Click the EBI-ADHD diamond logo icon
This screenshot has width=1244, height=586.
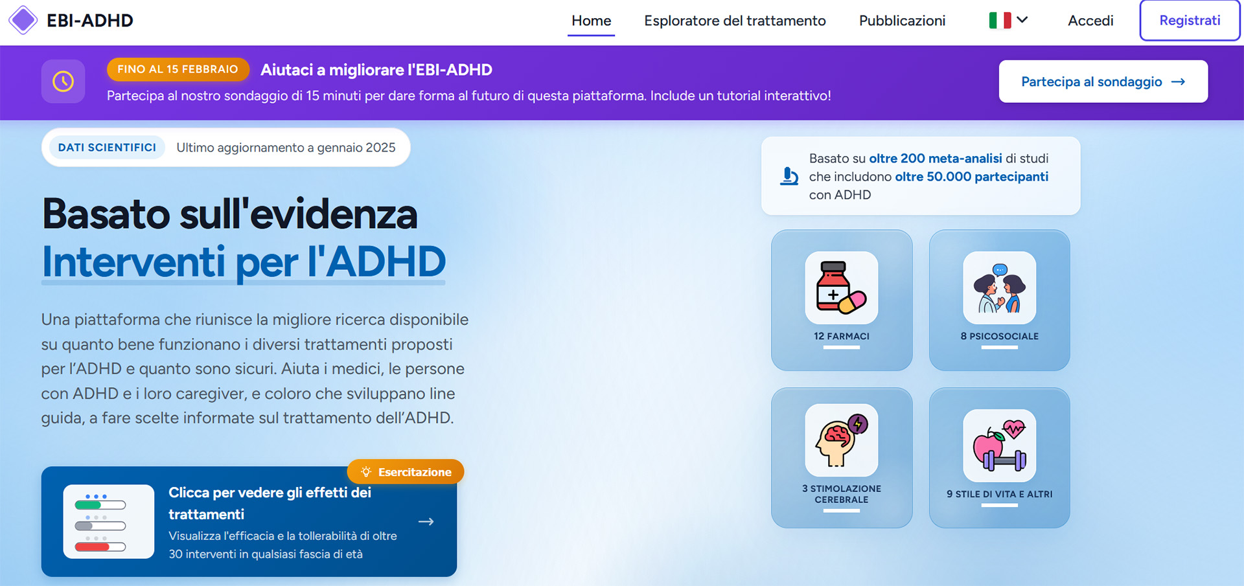click(x=23, y=20)
